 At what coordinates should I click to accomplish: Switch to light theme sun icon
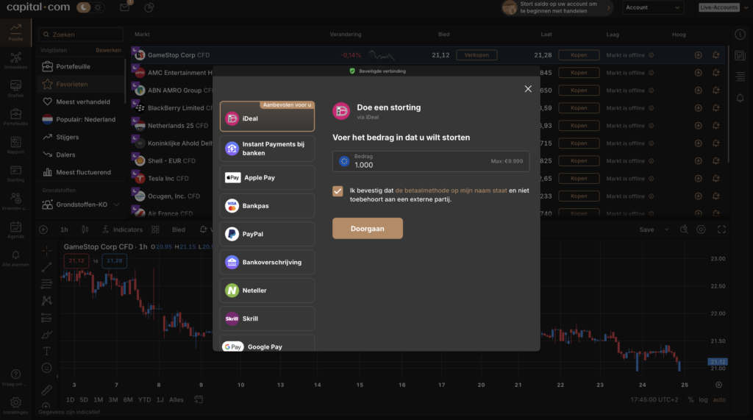[x=98, y=7]
